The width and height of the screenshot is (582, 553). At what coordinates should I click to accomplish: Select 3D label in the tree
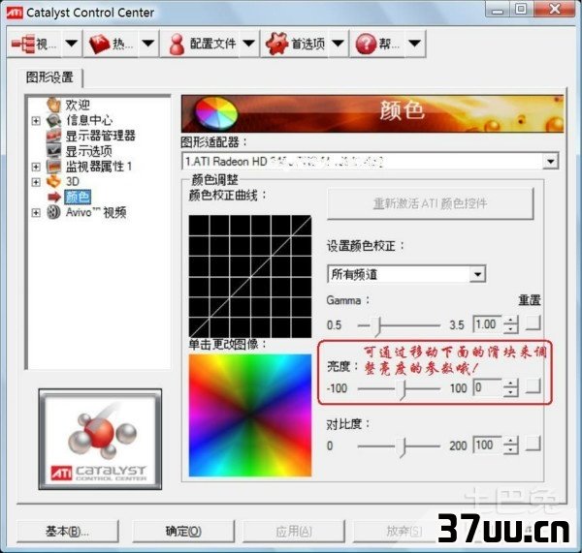coord(73,182)
